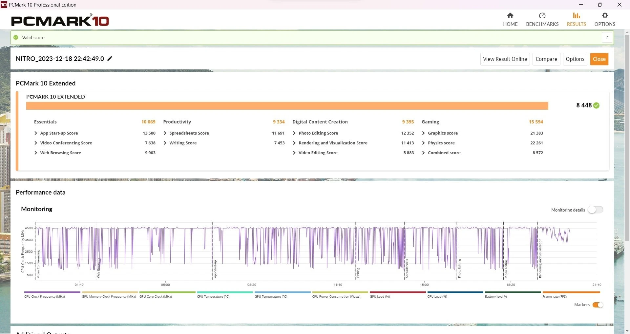This screenshot has height=334, width=630.
Task: Toggle Battery level legend series
Action: click(513, 295)
